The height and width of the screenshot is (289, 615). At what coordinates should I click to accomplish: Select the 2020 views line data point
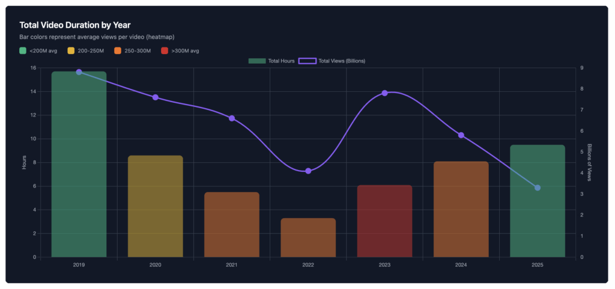pyautogui.click(x=155, y=97)
